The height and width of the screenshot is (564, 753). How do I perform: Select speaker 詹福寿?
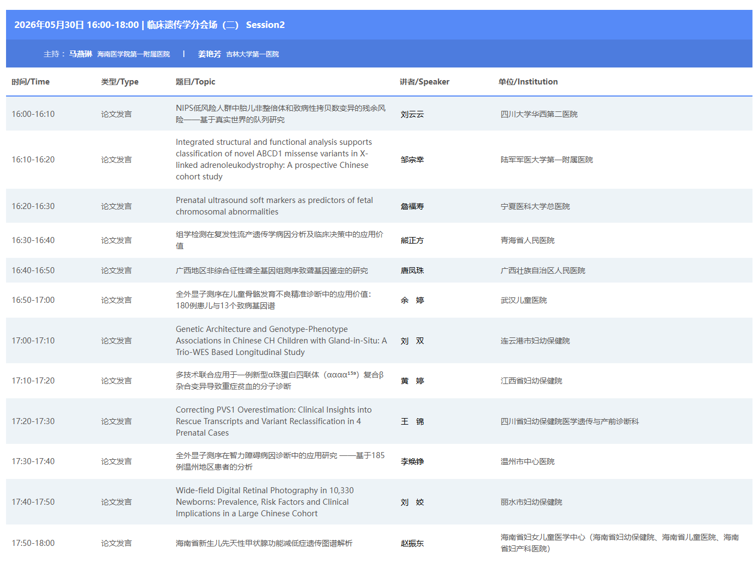pyautogui.click(x=412, y=206)
